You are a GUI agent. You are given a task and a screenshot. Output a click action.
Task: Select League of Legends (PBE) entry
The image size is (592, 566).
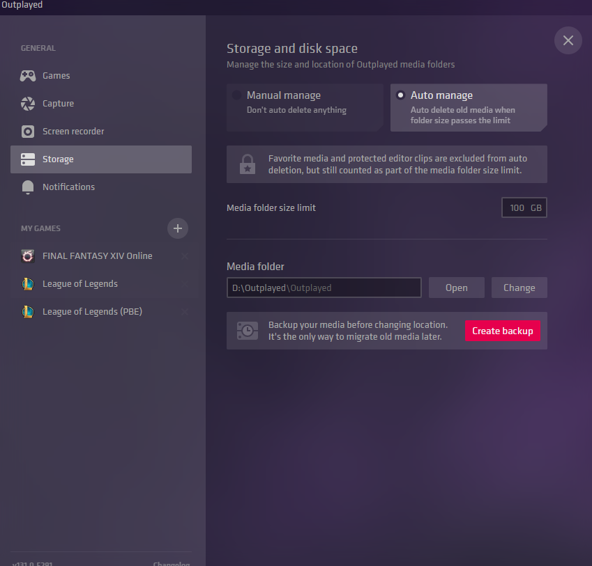point(101,312)
